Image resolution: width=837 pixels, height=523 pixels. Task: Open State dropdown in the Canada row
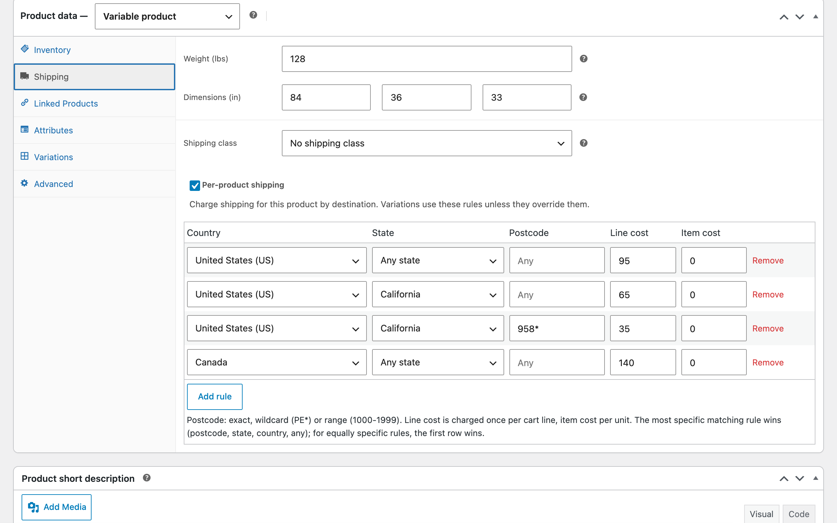coord(438,362)
